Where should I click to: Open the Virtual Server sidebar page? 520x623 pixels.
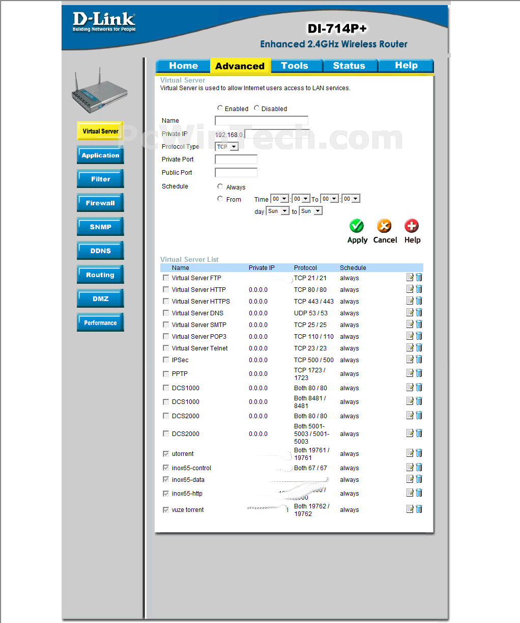point(100,131)
